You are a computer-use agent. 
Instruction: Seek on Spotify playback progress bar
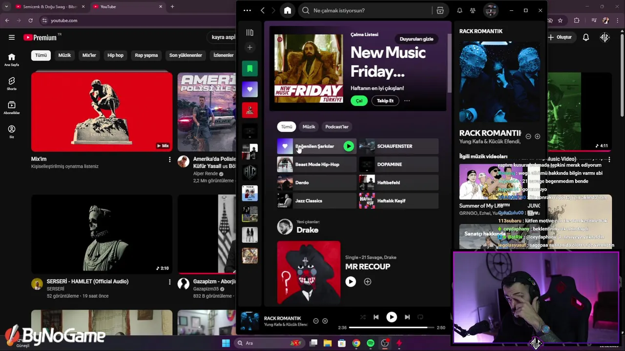(x=392, y=328)
